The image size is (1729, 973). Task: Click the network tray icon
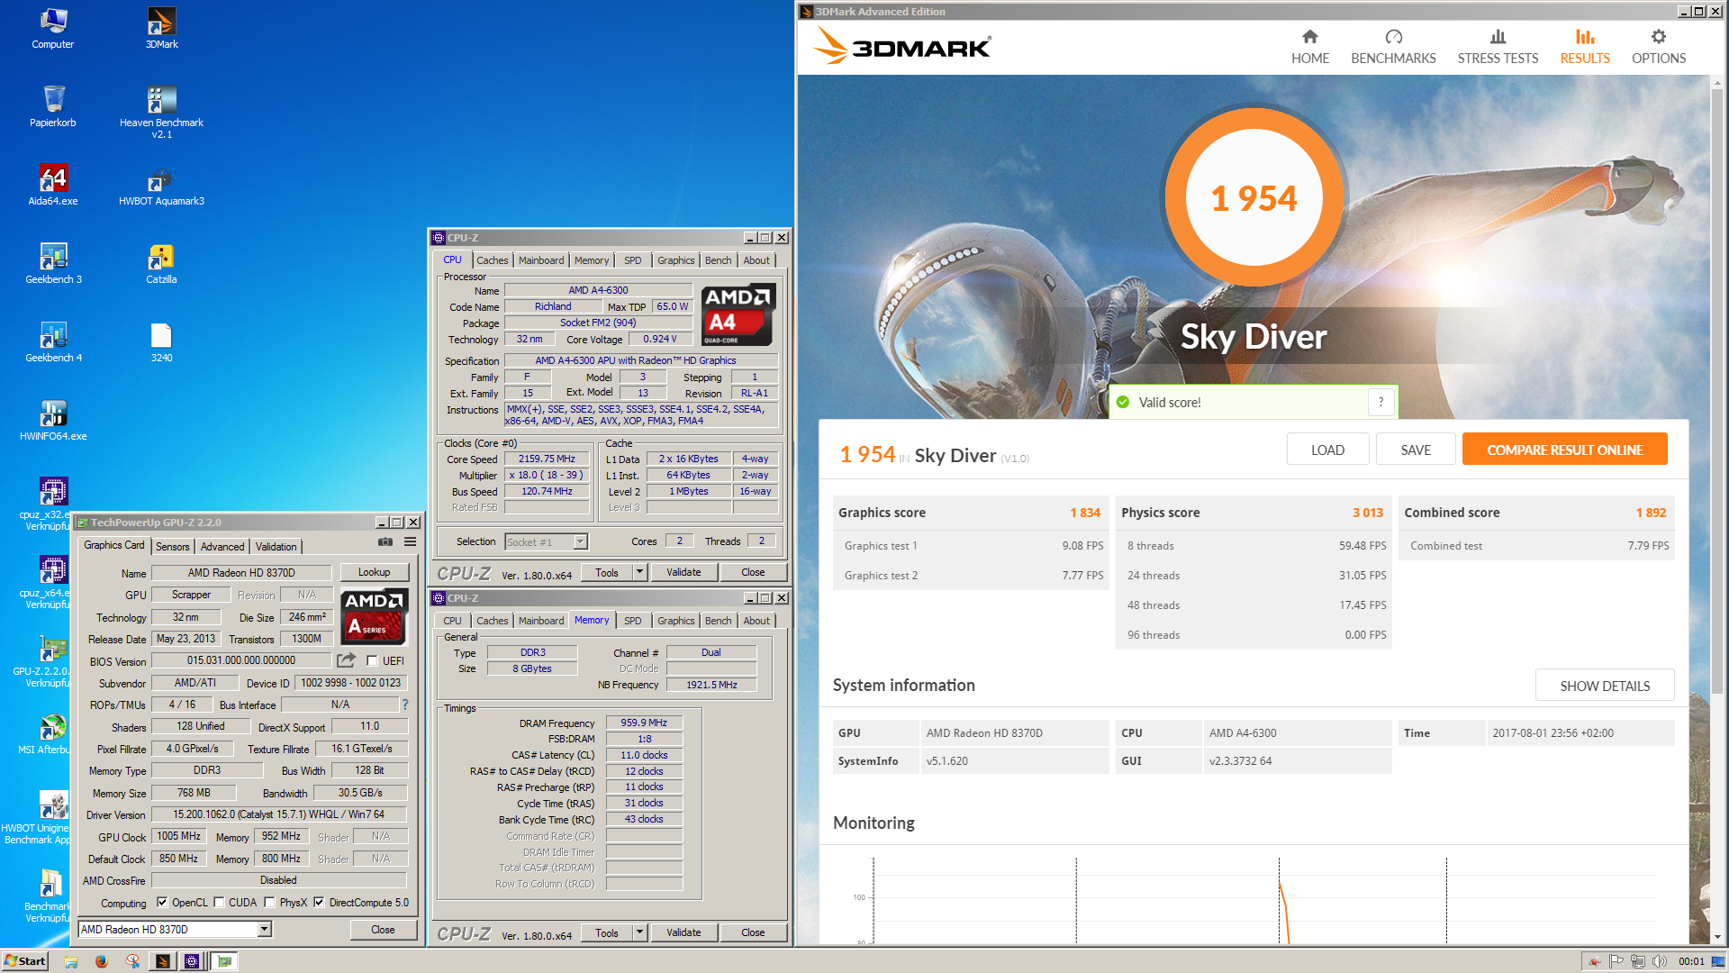click(x=1638, y=961)
